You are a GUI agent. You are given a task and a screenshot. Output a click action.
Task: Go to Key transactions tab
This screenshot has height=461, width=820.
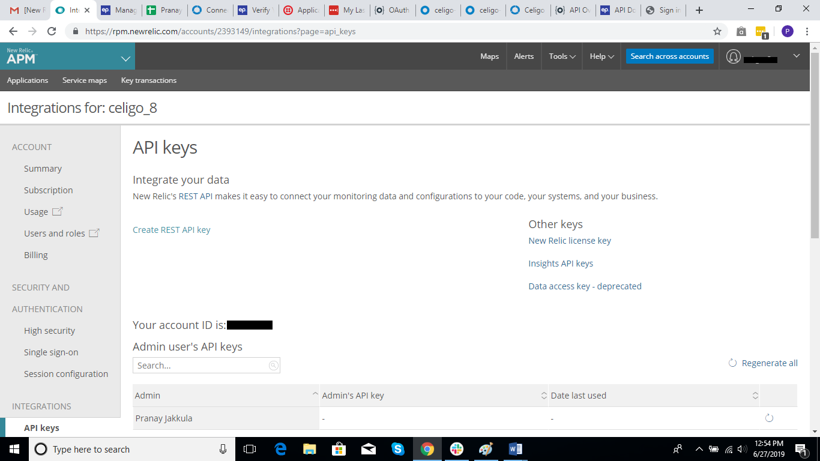coord(149,80)
